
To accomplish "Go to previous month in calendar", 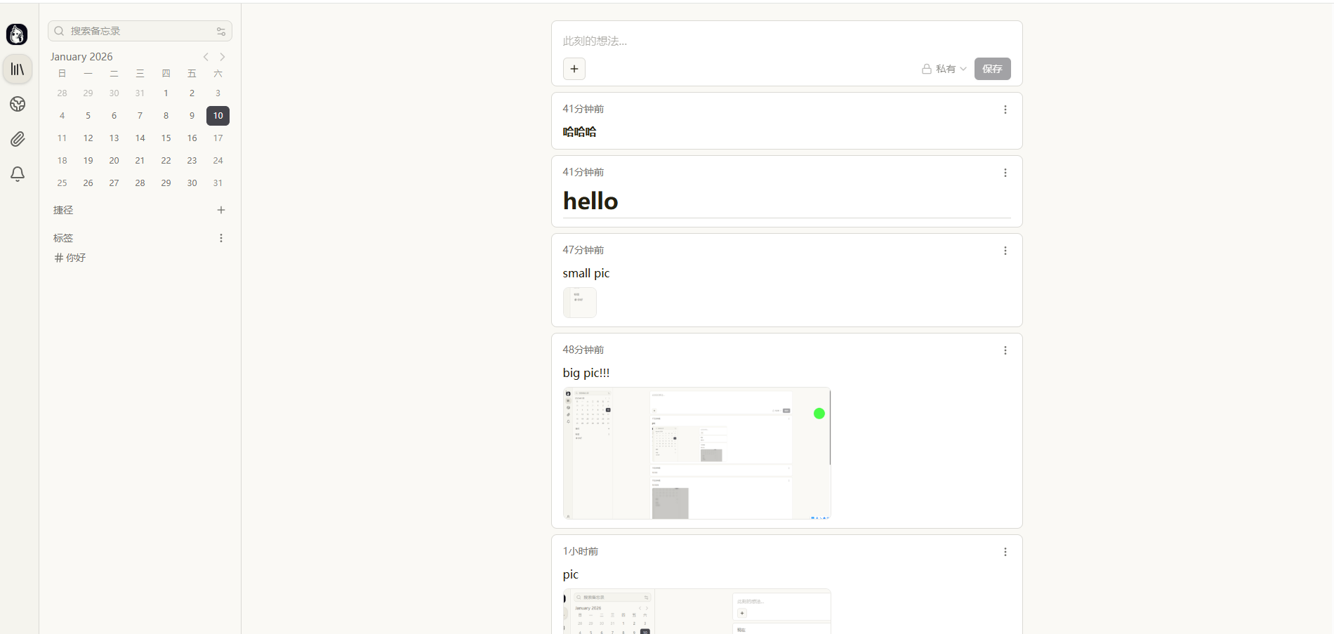I will (206, 57).
